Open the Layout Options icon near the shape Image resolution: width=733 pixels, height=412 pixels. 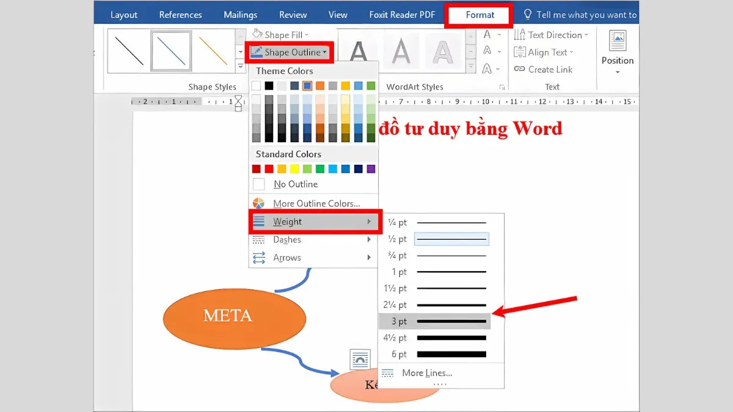360,360
